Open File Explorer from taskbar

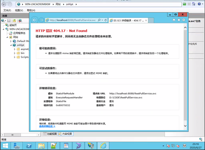(41, 146)
